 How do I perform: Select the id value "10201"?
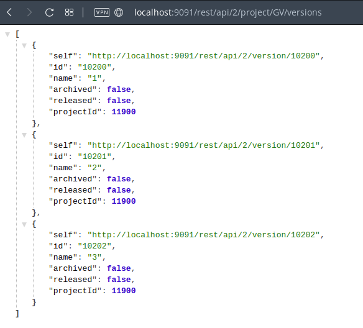coord(94,157)
